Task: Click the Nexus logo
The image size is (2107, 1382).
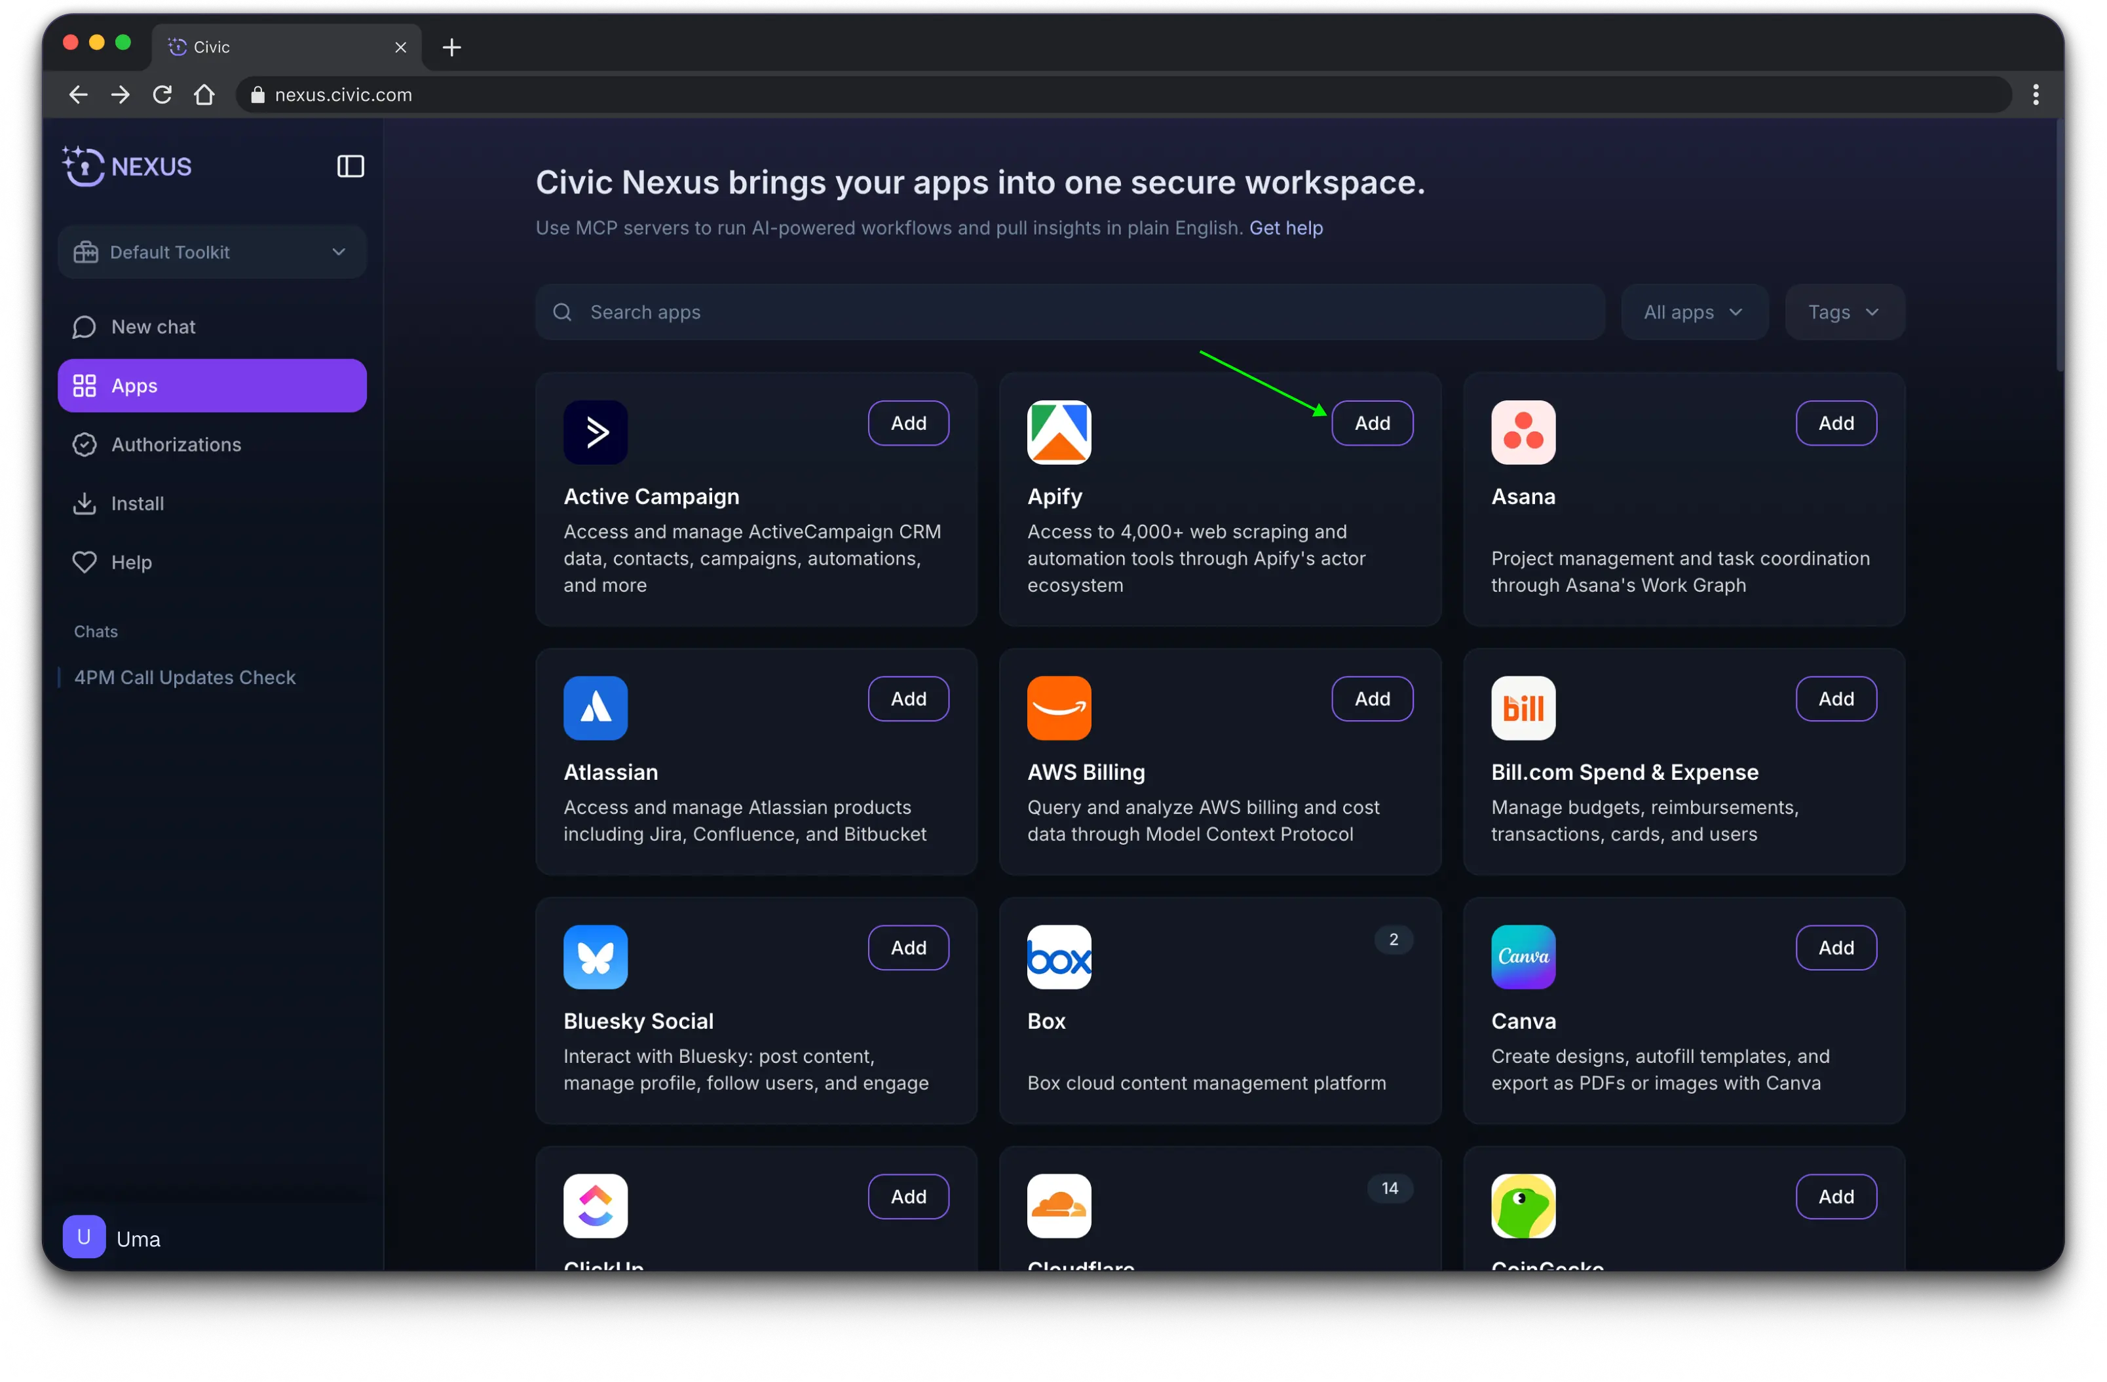Action: [x=128, y=166]
